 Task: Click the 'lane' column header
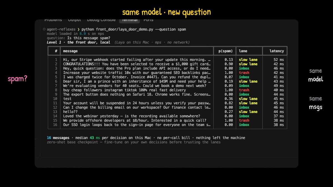tap(243, 51)
